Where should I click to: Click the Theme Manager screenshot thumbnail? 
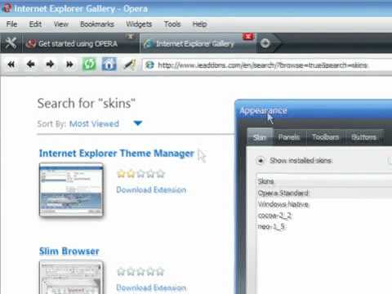click(x=71, y=189)
